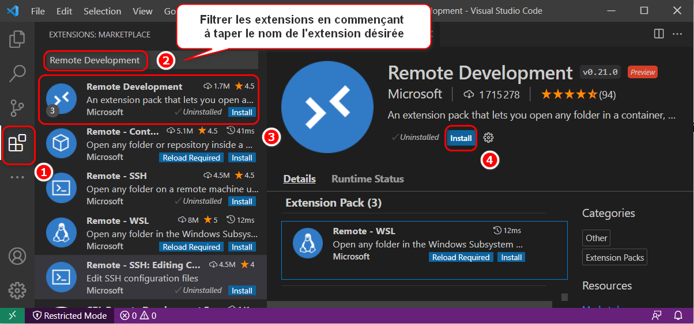Click the Remote - WSL penguin icon in Extension Pack

pyautogui.click(x=308, y=243)
